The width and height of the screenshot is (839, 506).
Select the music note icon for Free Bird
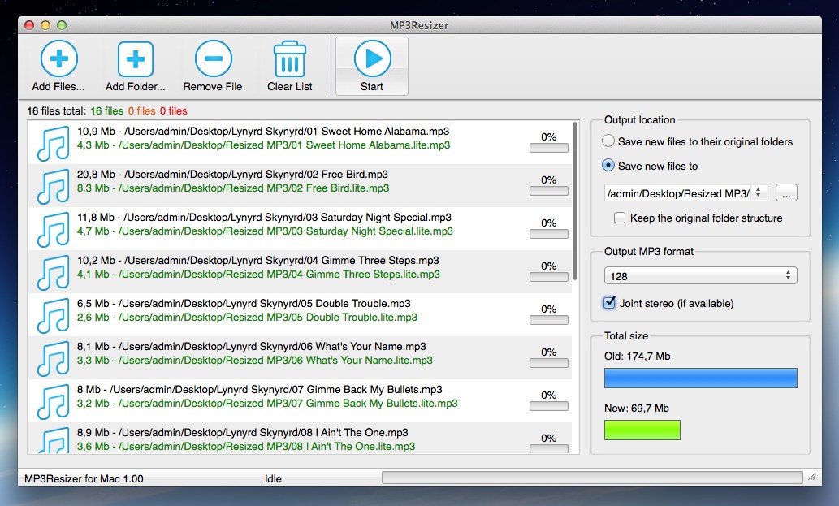(53, 186)
